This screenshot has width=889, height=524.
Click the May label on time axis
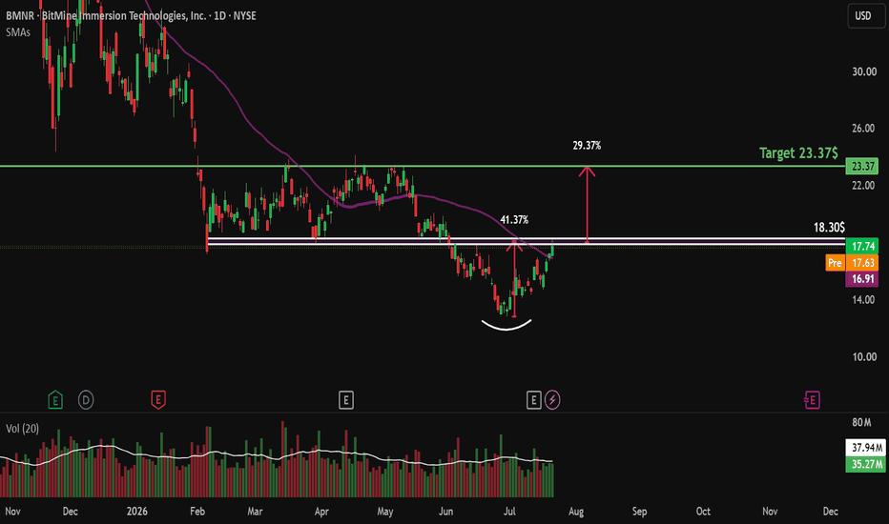[x=385, y=511]
